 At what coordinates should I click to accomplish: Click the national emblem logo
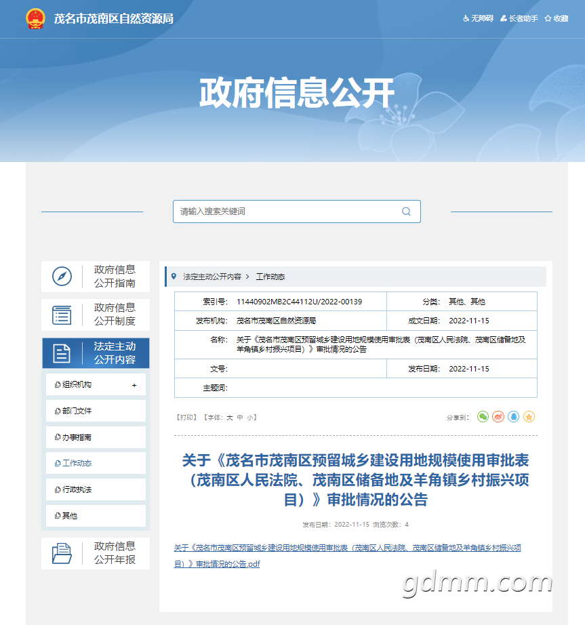[x=35, y=18]
